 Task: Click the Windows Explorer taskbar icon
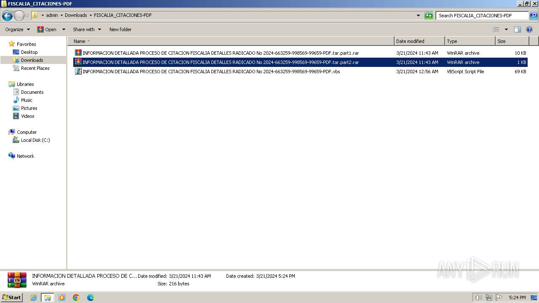point(48,298)
